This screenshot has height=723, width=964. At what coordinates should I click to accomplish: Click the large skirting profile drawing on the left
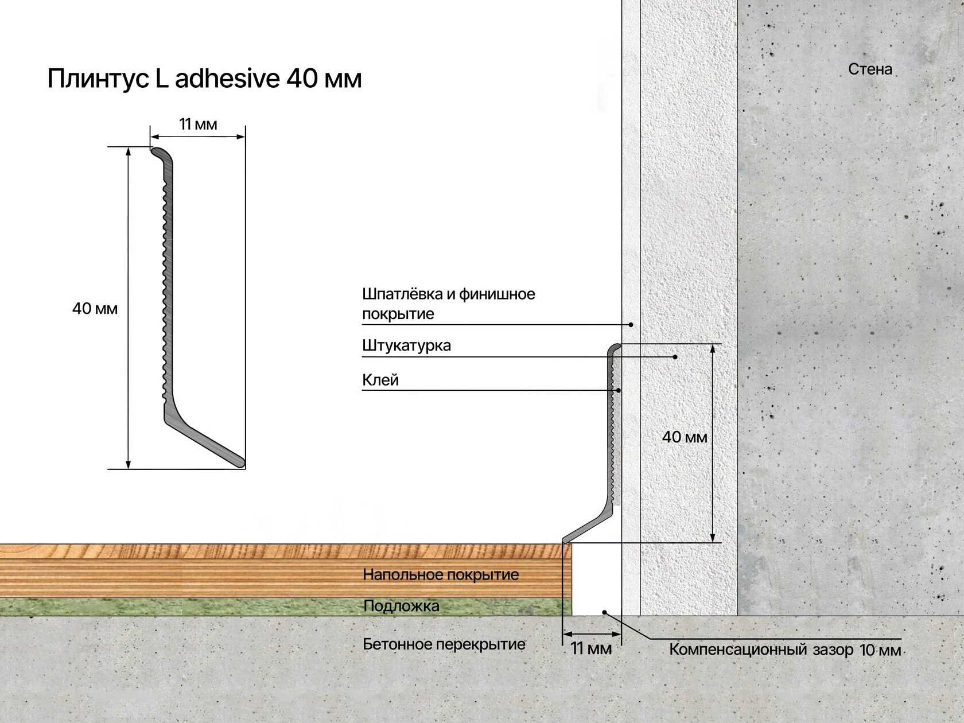click(198, 308)
